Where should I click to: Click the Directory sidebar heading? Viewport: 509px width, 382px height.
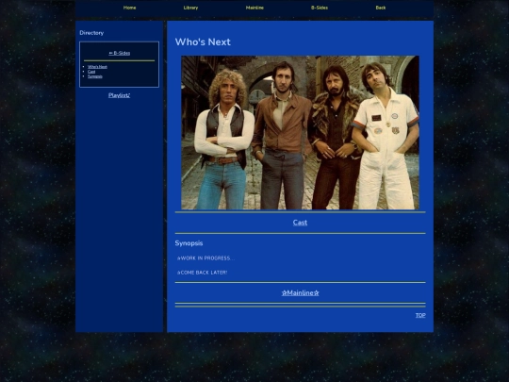91,33
